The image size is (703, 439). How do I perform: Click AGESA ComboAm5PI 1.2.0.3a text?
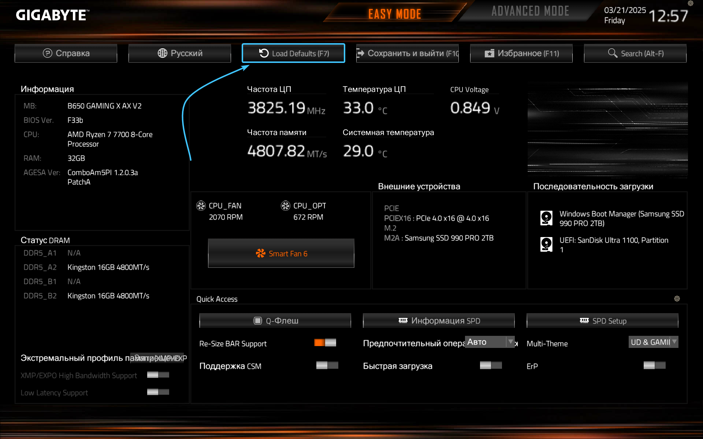coord(103,177)
